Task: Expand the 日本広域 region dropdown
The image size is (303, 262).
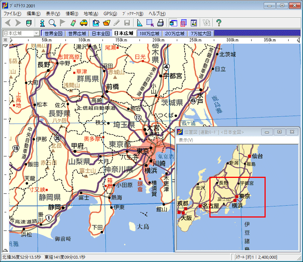Action: click(x=36, y=33)
